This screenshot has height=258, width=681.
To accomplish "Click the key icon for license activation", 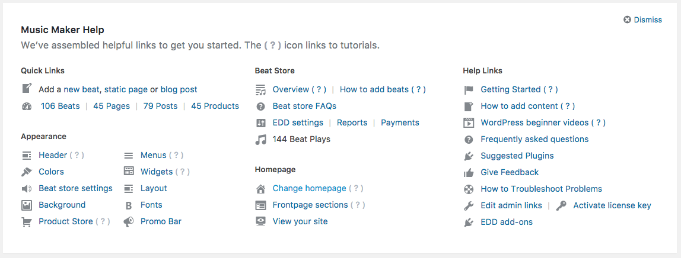I will pos(561,206).
